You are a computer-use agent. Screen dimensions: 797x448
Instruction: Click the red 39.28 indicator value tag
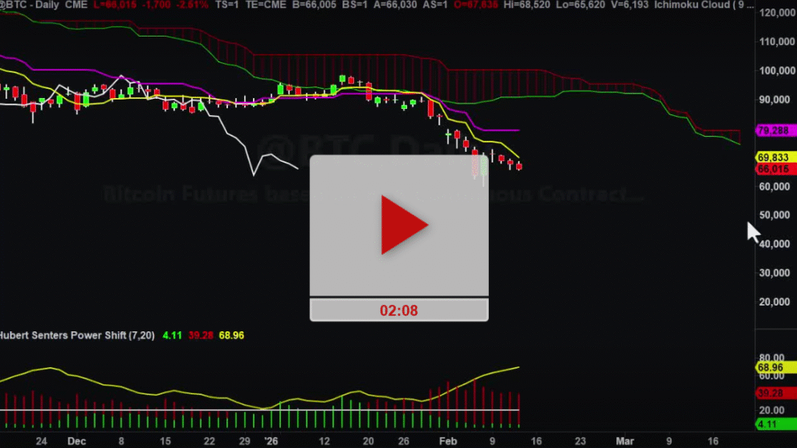point(772,393)
